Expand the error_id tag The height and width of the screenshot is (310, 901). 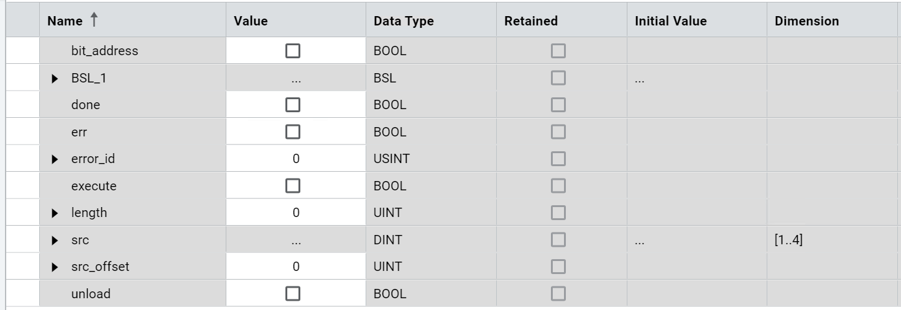coord(55,159)
